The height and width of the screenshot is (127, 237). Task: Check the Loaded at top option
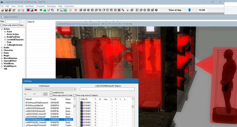click(51, 93)
